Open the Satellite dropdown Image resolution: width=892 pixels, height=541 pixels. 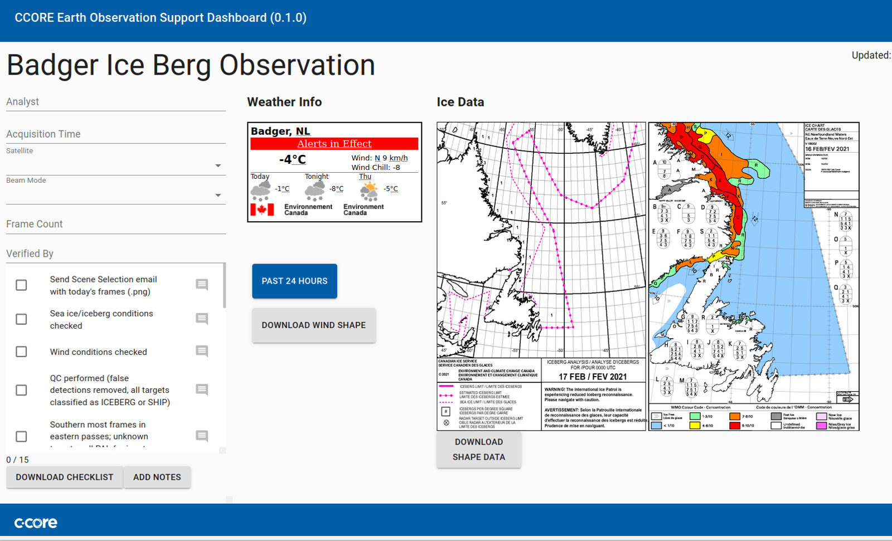click(x=219, y=165)
